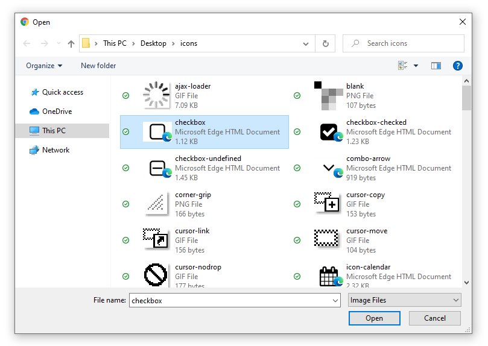Image resolution: width=488 pixels, height=346 pixels.
Task: Select Quick access in sidebar
Action: pyautogui.click(x=63, y=92)
